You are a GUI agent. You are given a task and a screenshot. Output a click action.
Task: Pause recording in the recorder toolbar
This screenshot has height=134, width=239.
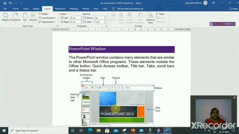coord(215,24)
